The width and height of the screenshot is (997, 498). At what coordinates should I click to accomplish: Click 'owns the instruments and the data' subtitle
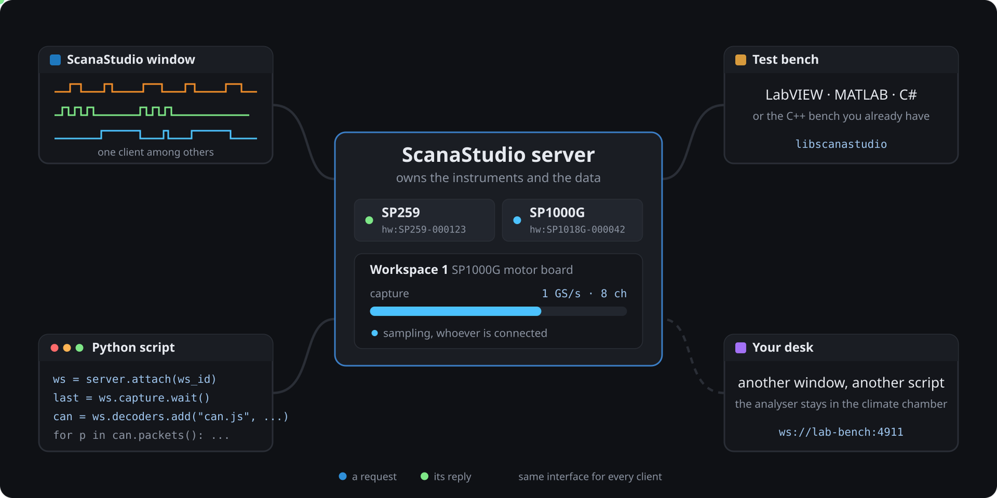[x=499, y=178]
